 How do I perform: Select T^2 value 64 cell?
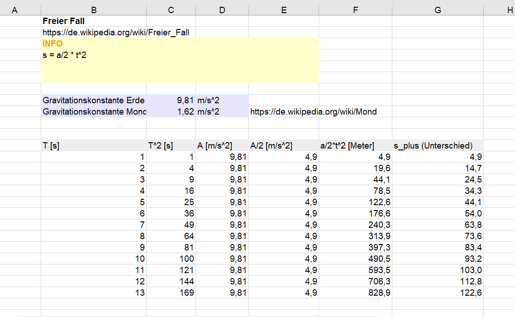point(171,236)
